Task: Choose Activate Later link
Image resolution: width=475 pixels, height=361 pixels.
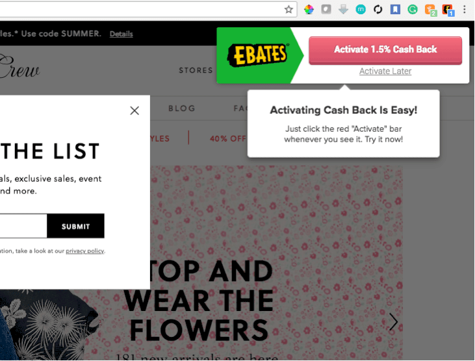Action: [385, 71]
